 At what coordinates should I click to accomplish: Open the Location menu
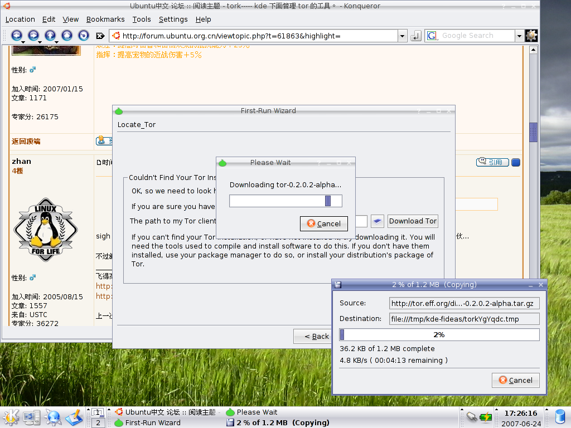20,20
